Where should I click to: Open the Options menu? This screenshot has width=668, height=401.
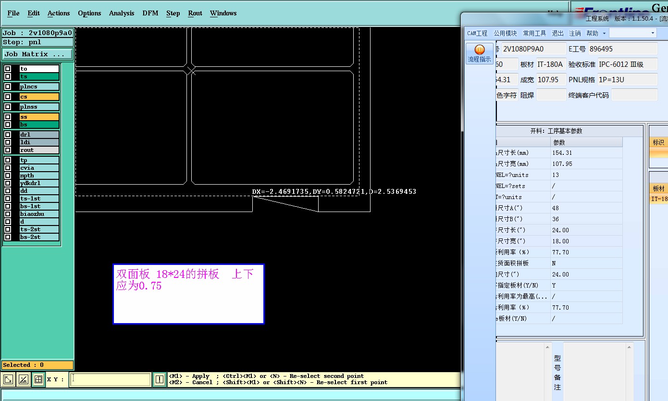point(89,13)
